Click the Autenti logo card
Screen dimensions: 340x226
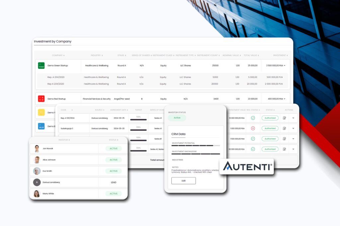tap(247, 166)
